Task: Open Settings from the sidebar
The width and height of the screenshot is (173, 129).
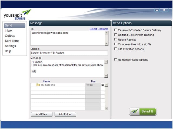Action: [x=10, y=46]
